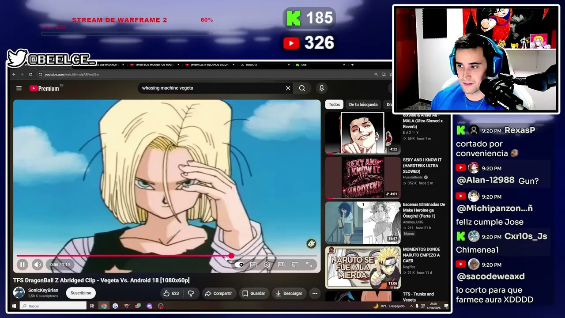The height and width of the screenshot is (318, 565).
Task: Select the 'De tu búsqueda' chip
Action: point(363,104)
